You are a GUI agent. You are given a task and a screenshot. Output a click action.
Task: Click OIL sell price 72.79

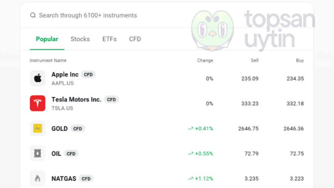click(x=252, y=153)
